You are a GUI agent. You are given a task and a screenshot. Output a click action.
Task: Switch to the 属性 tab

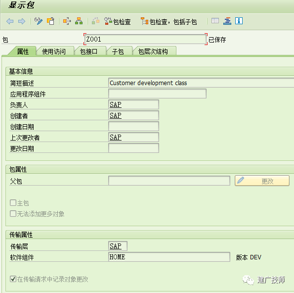[x=23, y=51]
